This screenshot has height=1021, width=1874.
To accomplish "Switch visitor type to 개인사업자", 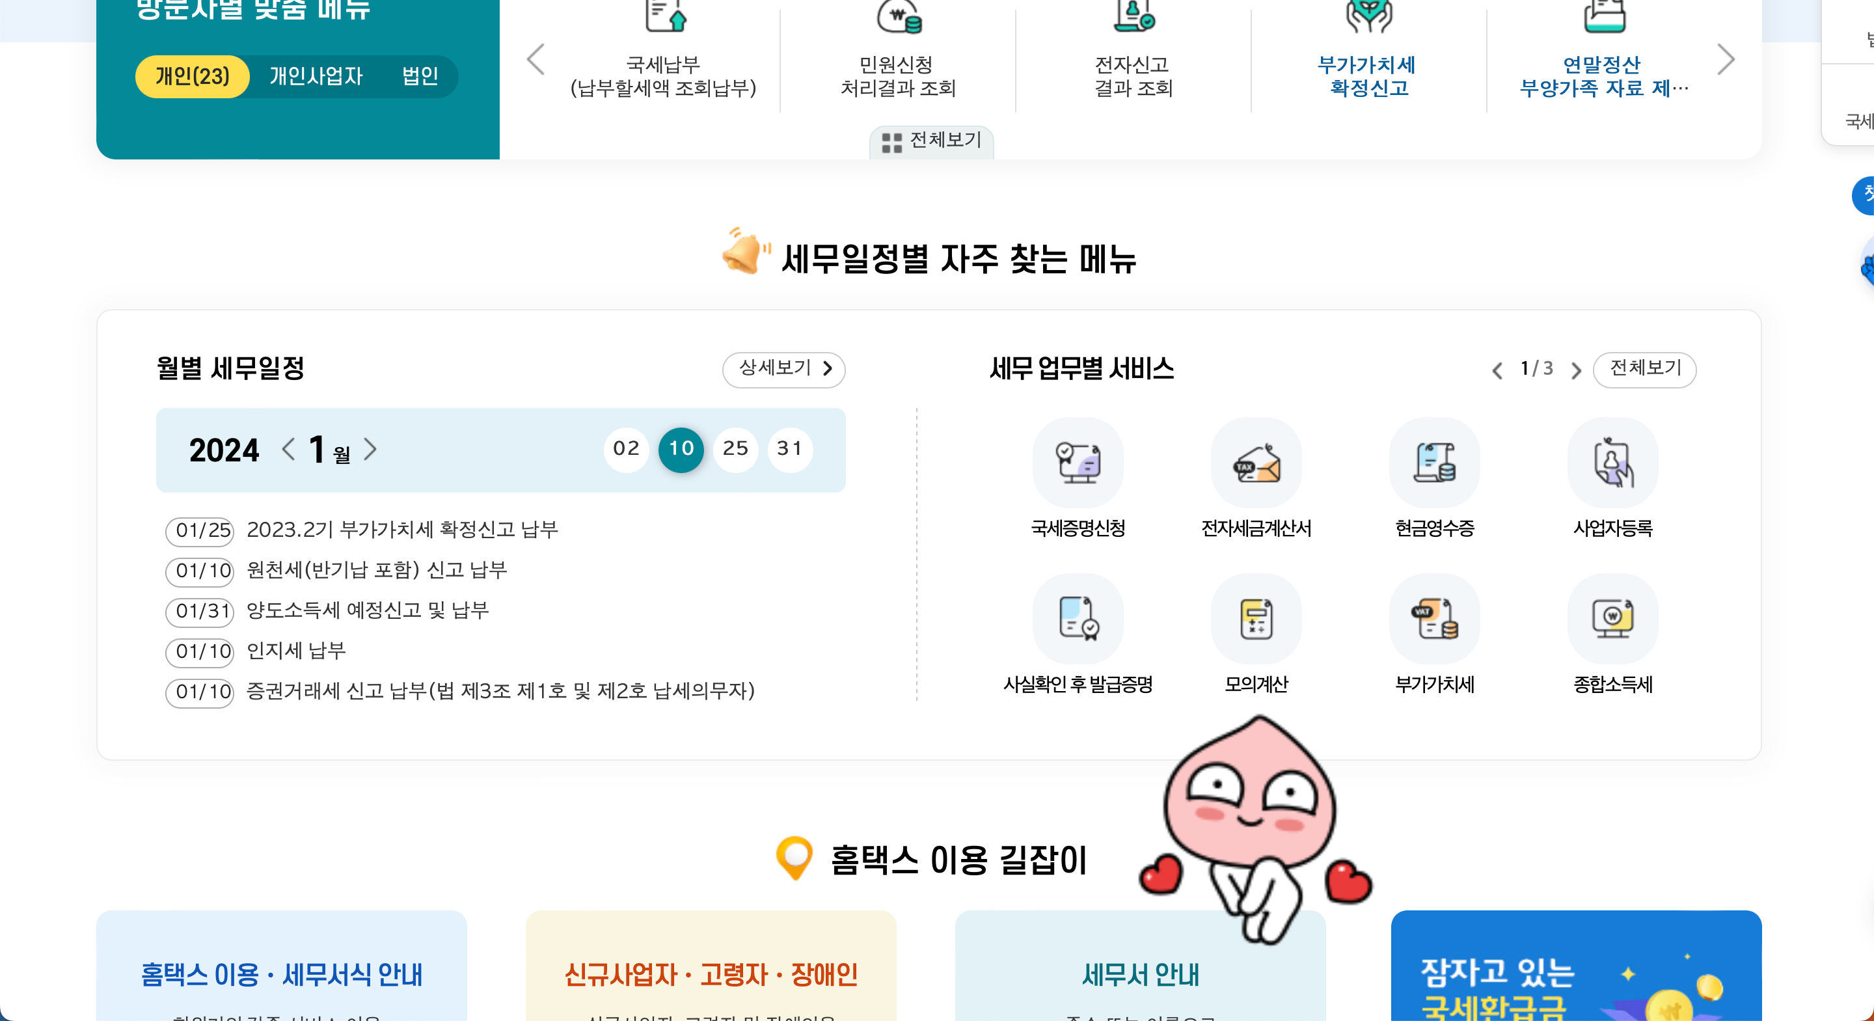I will click(316, 75).
